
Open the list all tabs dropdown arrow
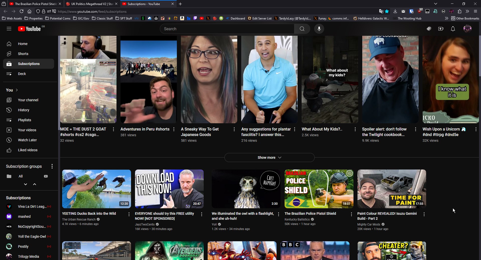436,4
